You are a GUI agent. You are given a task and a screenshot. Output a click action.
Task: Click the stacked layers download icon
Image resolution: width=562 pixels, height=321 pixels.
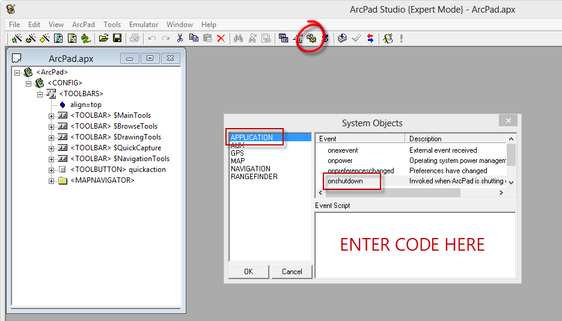tap(342, 38)
